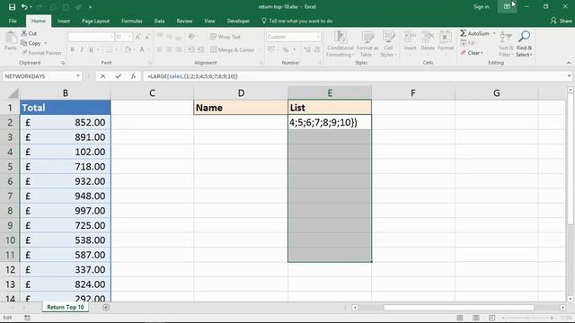The image size is (575, 323).
Task: Click the vertical scrollbar
Action: coord(571,159)
